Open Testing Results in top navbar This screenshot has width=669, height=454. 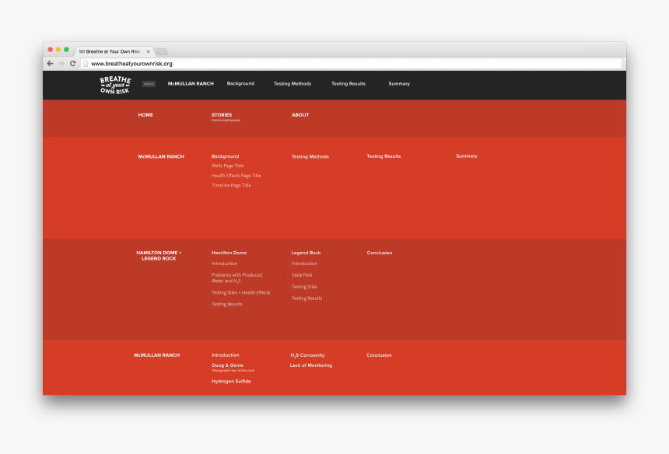point(349,83)
